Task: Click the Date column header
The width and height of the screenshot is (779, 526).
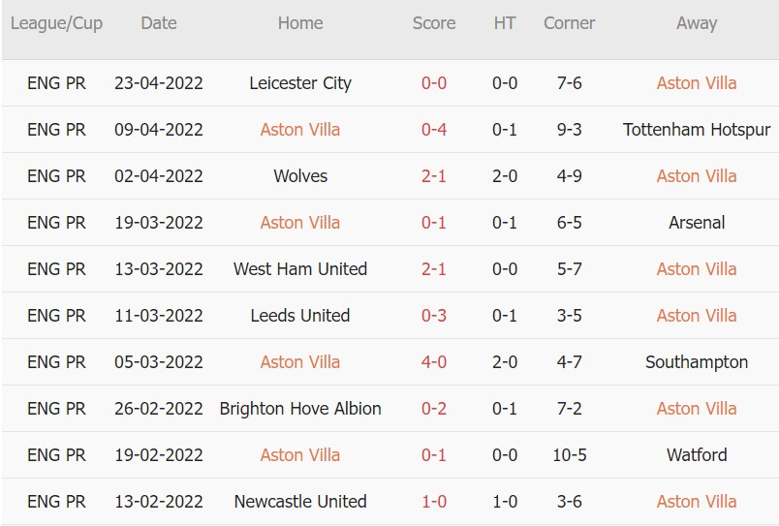Action: click(159, 23)
